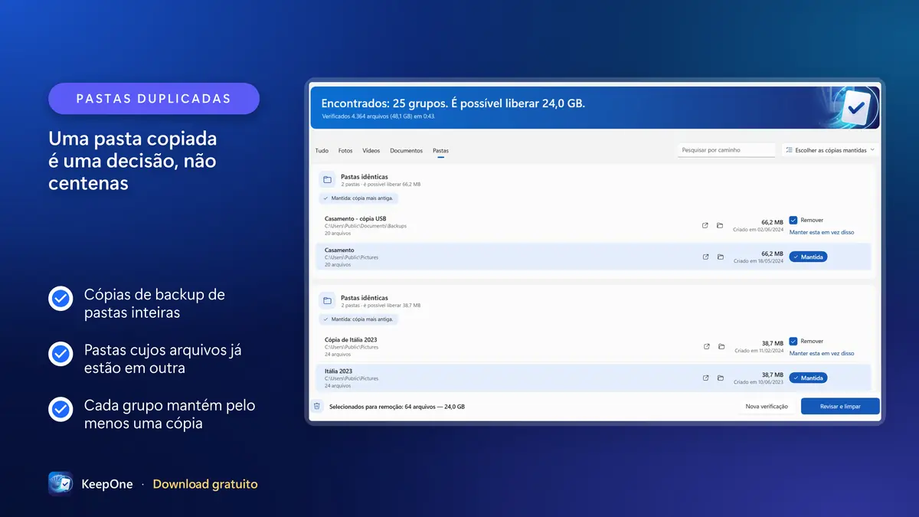
Task: Click Manter esta em vez disso for Casamento USB
Action: tap(822, 232)
